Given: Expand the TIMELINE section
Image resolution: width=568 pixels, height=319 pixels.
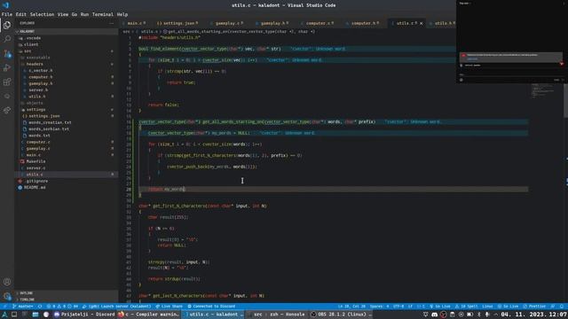Looking at the screenshot, I should [67, 300].
